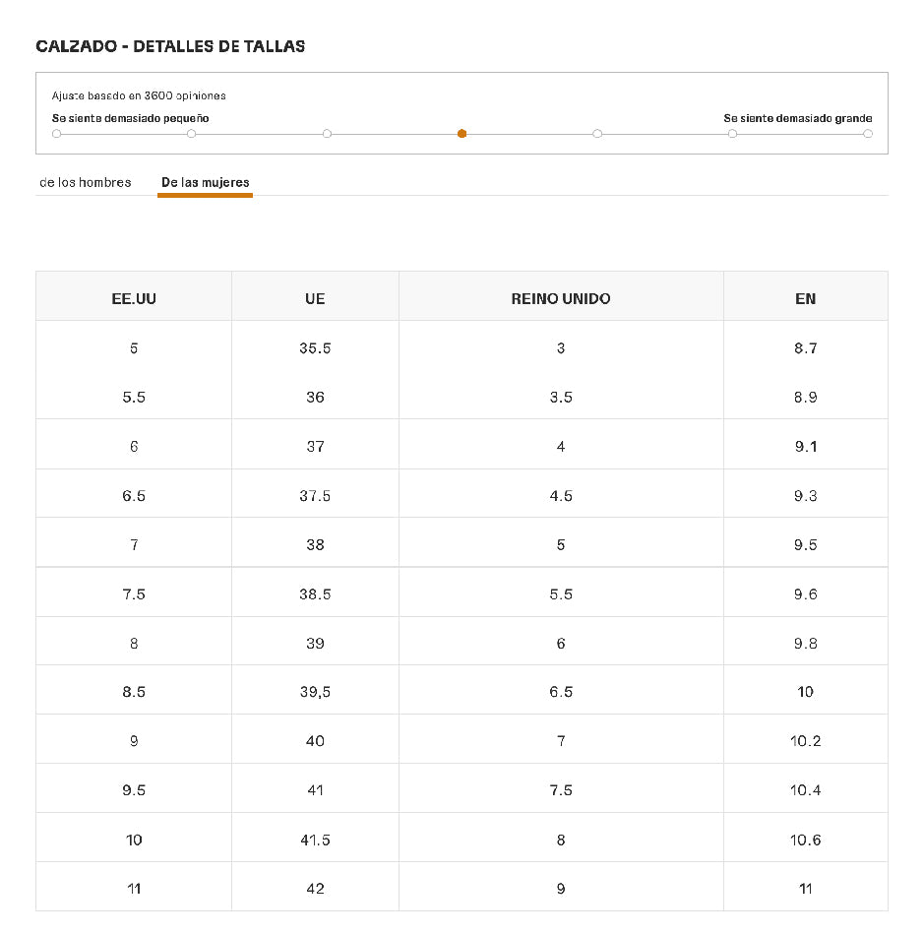Screen dimensions: 924x935
Task: Click the "Se siente demasiado grande" label
Action: point(797,118)
